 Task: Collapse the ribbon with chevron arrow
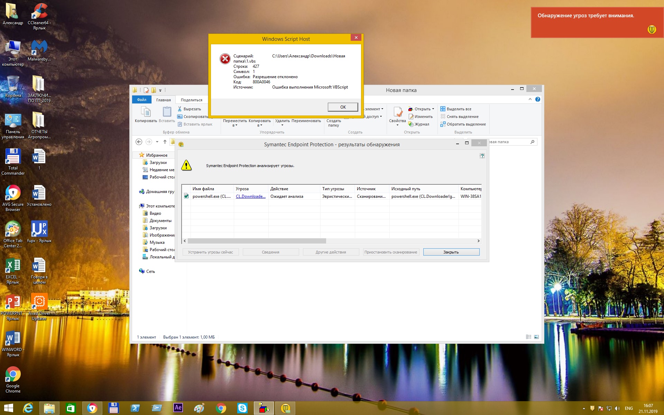point(530,99)
